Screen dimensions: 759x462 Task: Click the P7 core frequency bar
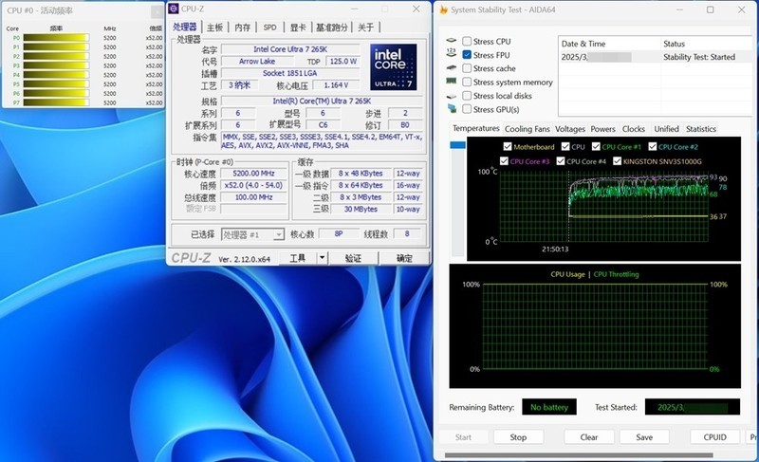56,102
